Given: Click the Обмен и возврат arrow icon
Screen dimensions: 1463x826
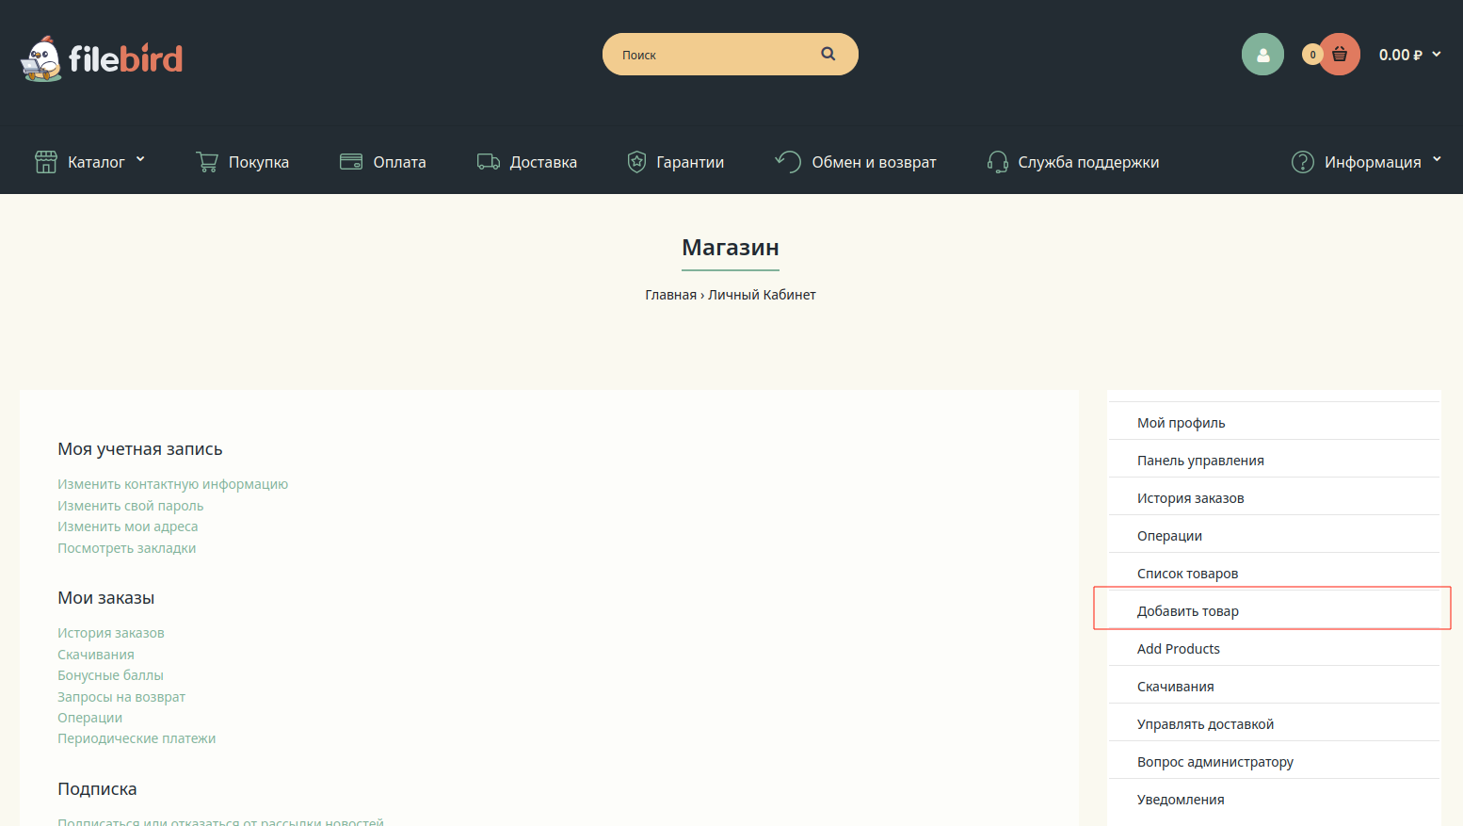Looking at the screenshot, I should tap(788, 162).
